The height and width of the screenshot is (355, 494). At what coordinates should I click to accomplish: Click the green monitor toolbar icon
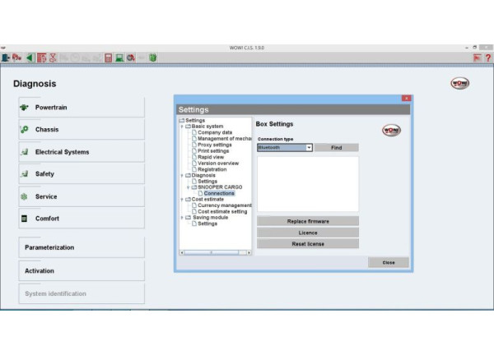tap(119, 58)
